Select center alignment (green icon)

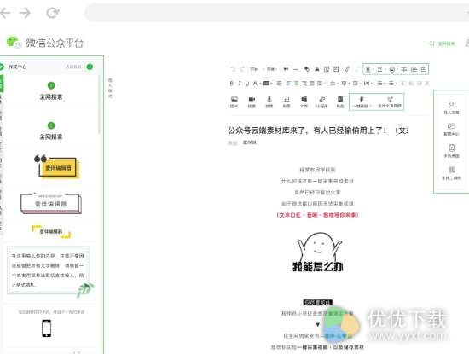tap(297, 84)
